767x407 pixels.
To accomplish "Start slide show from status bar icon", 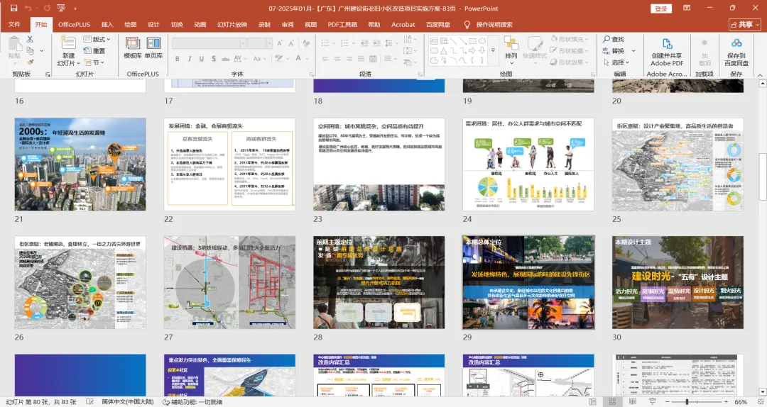I will (652, 401).
